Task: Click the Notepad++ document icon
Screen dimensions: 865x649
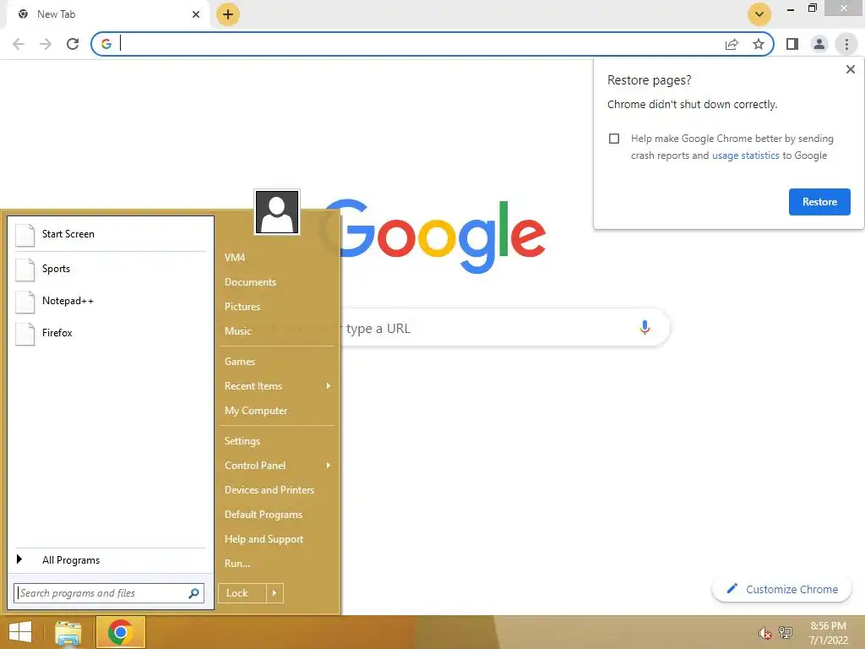Action: 24,301
